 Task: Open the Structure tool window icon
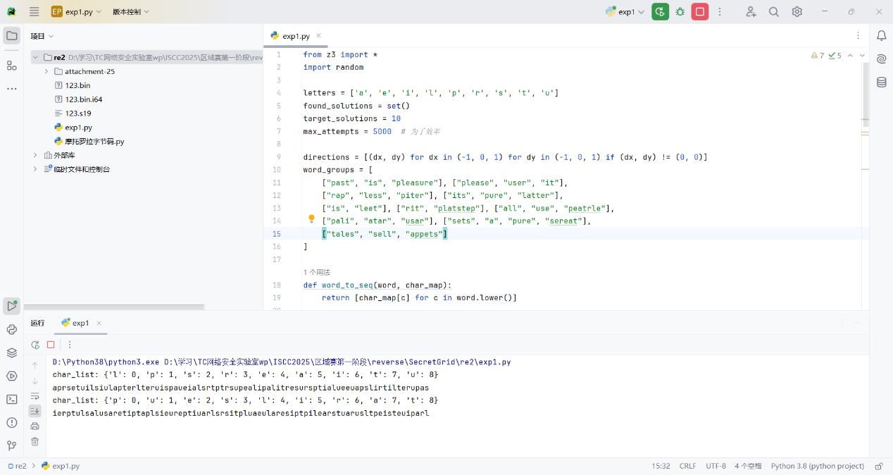tap(11, 66)
